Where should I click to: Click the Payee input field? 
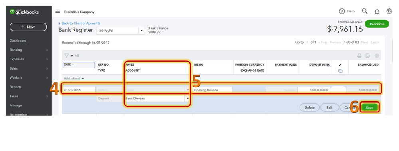[x=157, y=90]
